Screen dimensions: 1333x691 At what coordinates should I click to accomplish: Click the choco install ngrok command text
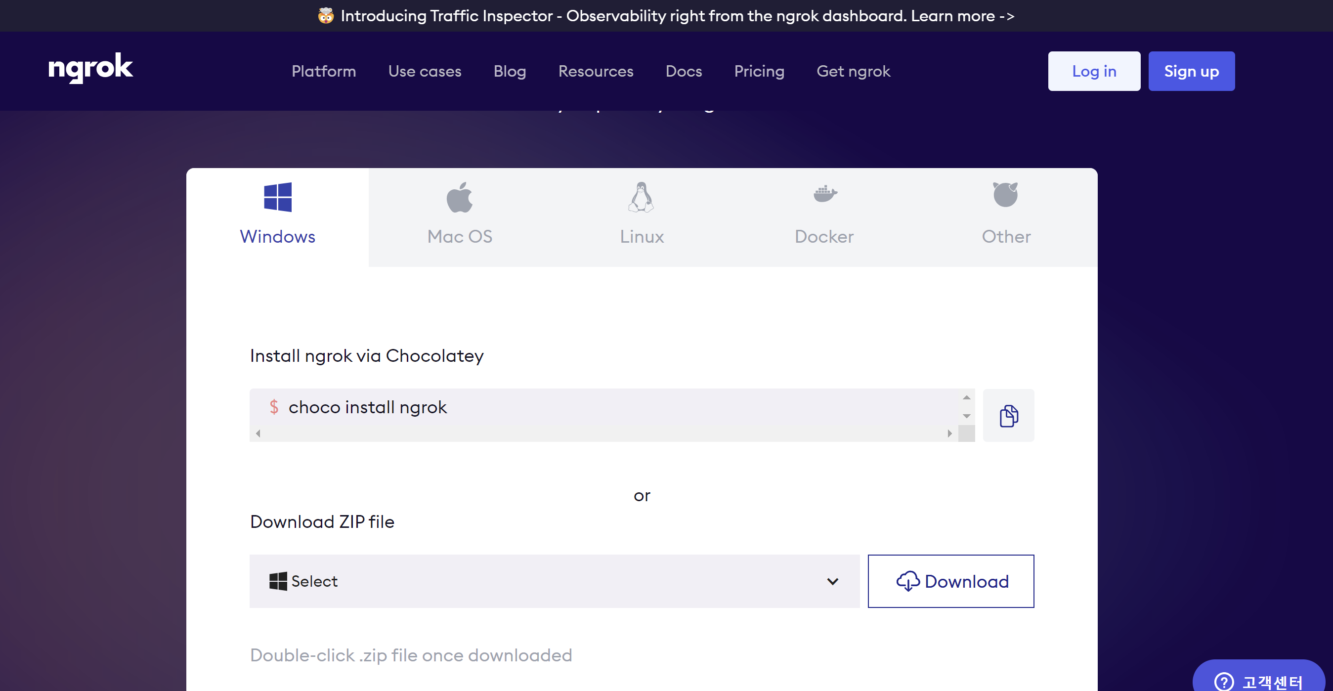click(367, 407)
